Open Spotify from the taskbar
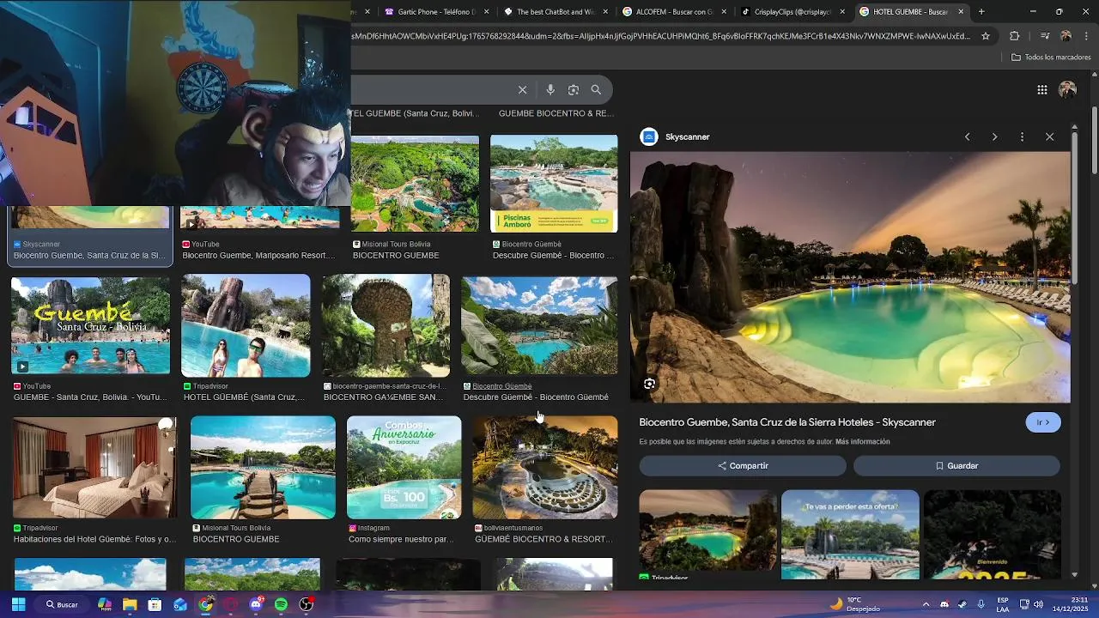 [x=281, y=604]
